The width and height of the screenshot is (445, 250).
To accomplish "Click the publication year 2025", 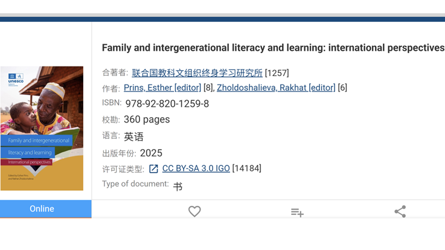I will 151,153.
